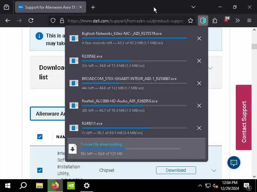The width and height of the screenshot is (257, 192).
Task: Open the Firefox hamburger menu
Action: pyautogui.click(x=249, y=20)
